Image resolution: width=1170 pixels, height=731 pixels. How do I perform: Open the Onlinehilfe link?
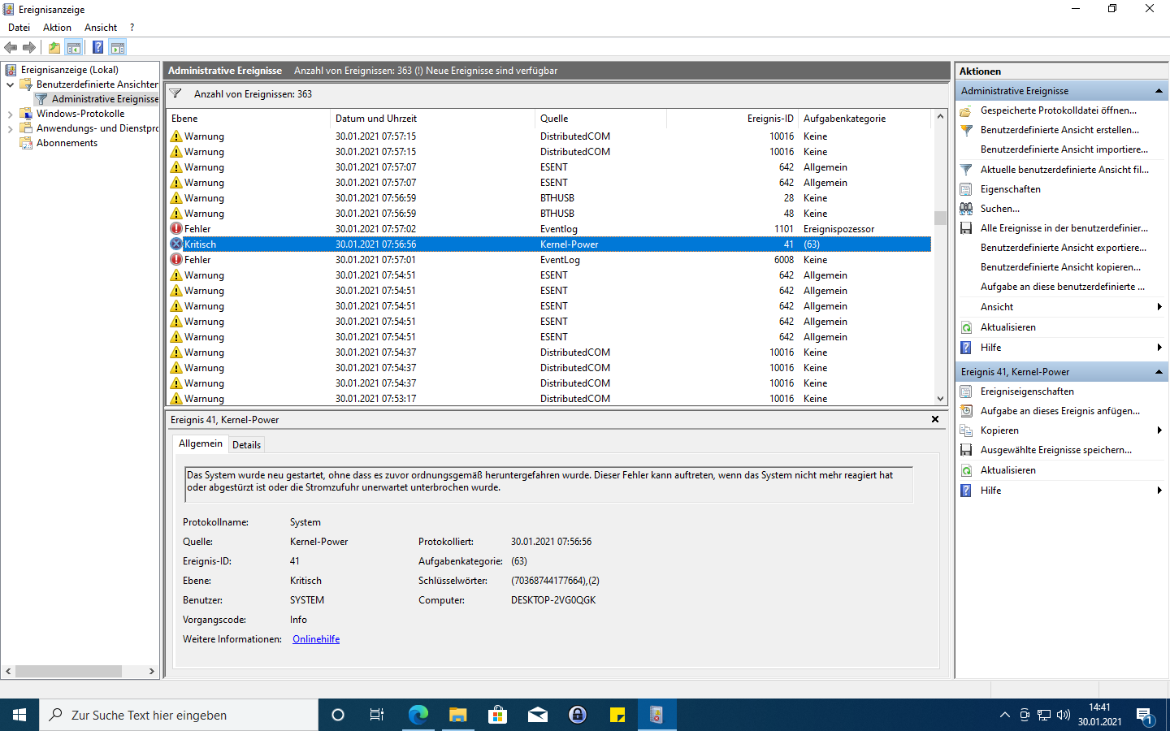[x=316, y=639]
